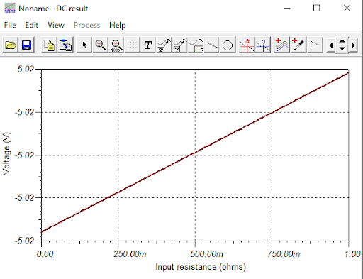Click the curve question-mark pointer tool
The height and width of the screenshot is (279, 363).
180,45
